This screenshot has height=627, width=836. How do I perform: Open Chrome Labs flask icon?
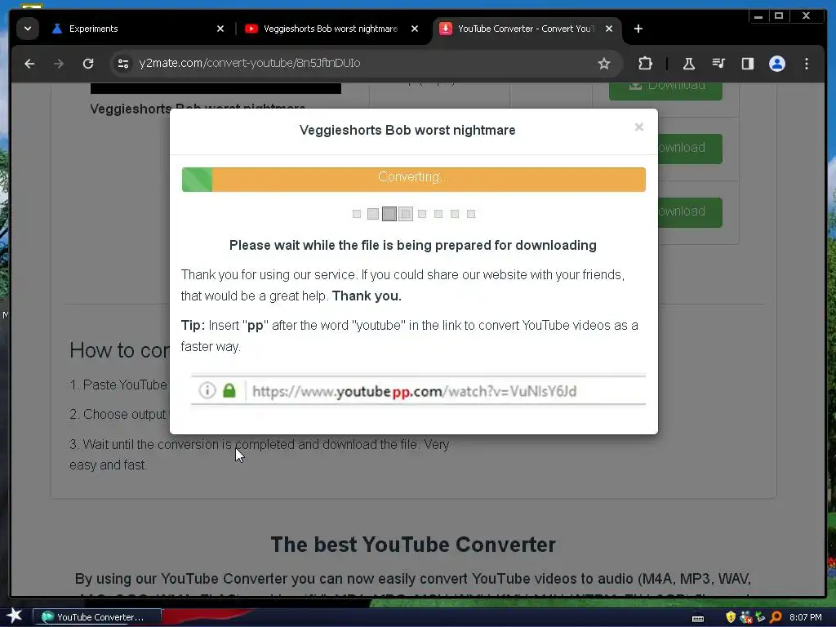click(x=688, y=64)
